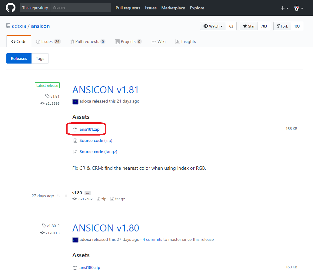Open commit 2120ff3
313x272 pixels.
click(x=50, y=233)
